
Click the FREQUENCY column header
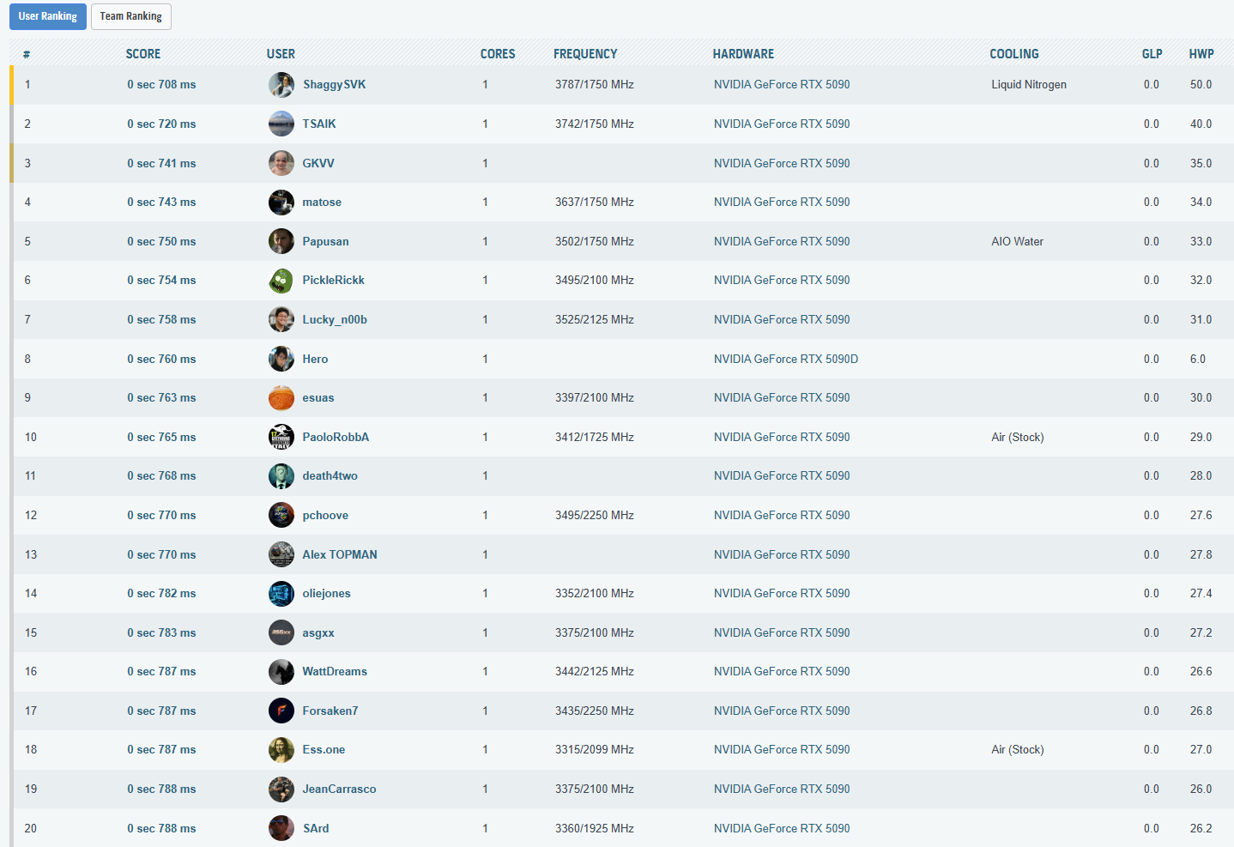click(x=584, y=54)
